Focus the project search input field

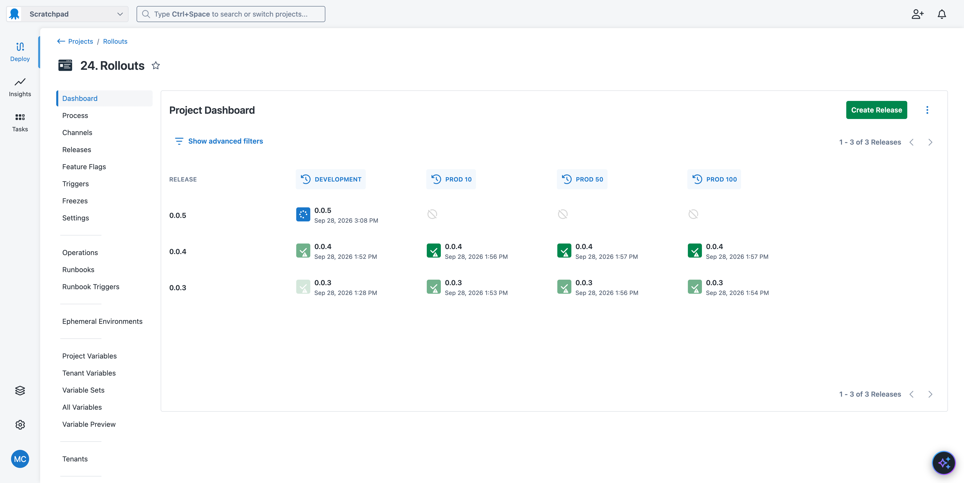coord(231,14)
